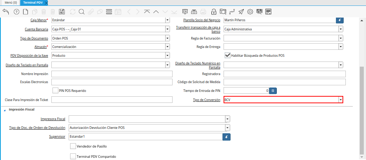This screenshot has width=366, height=160.
Task: Click the Copy record icon
Action: point(35,12)
